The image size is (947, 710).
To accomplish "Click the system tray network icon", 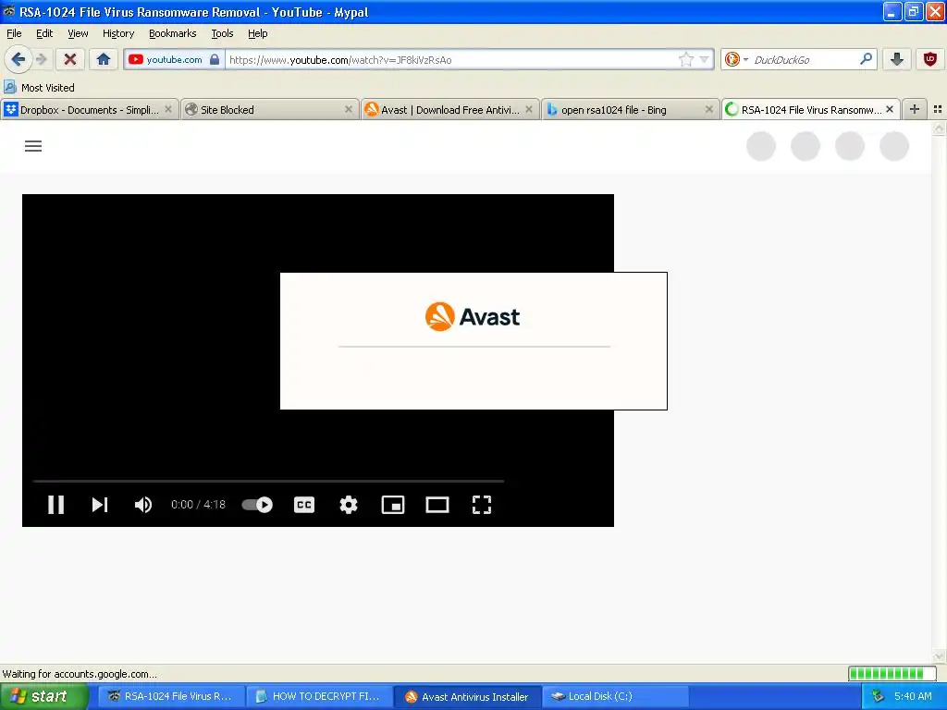I will [879, 696].
